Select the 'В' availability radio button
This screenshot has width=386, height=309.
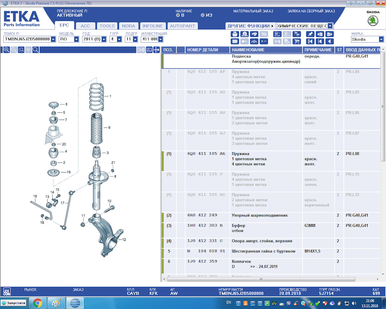click(178, 15)
